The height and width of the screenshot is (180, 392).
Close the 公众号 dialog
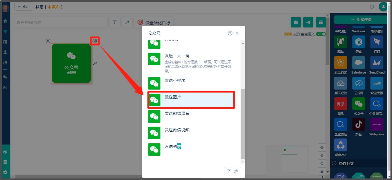point(237,33)
